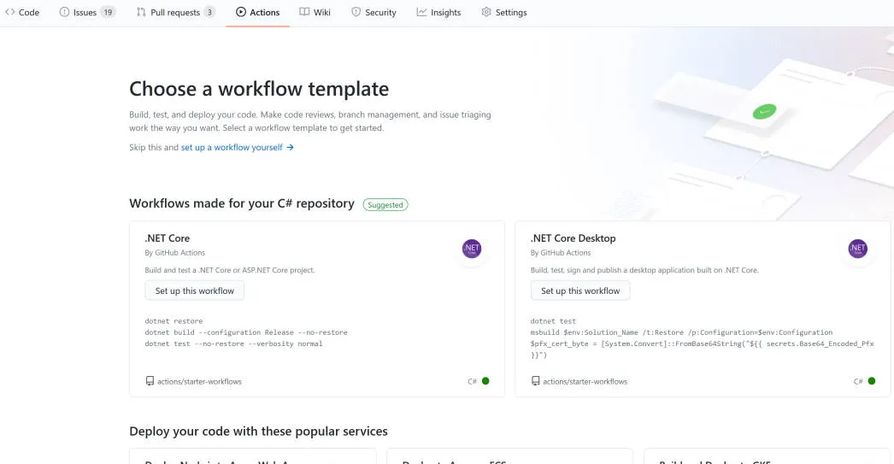This screenshot has width=894, height=464.
Task: Set up the .NET Core workflow
Action: [x=194, y=291]
